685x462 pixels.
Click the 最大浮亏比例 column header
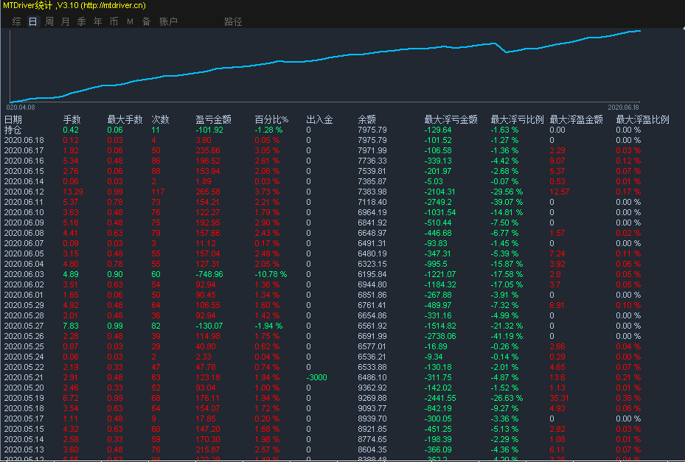(517, 119)
